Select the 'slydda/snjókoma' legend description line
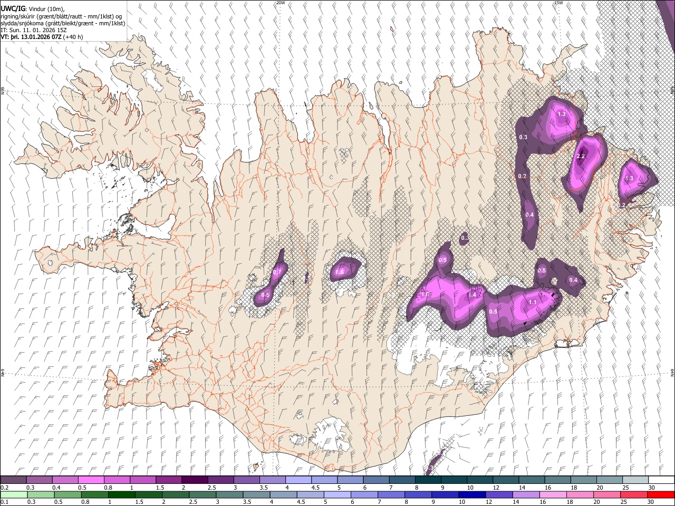This screenshot has height=506, width=675. point(63,24)
